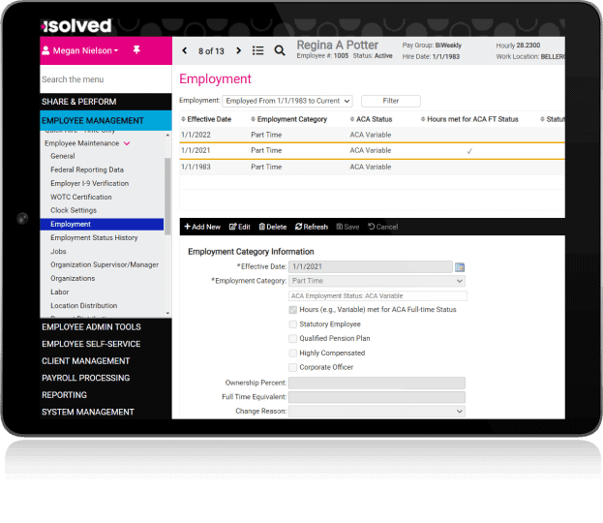Enable the Qualified Pension Plan checkbox
This screenshot has height=523, width=603.
(293, 339)
